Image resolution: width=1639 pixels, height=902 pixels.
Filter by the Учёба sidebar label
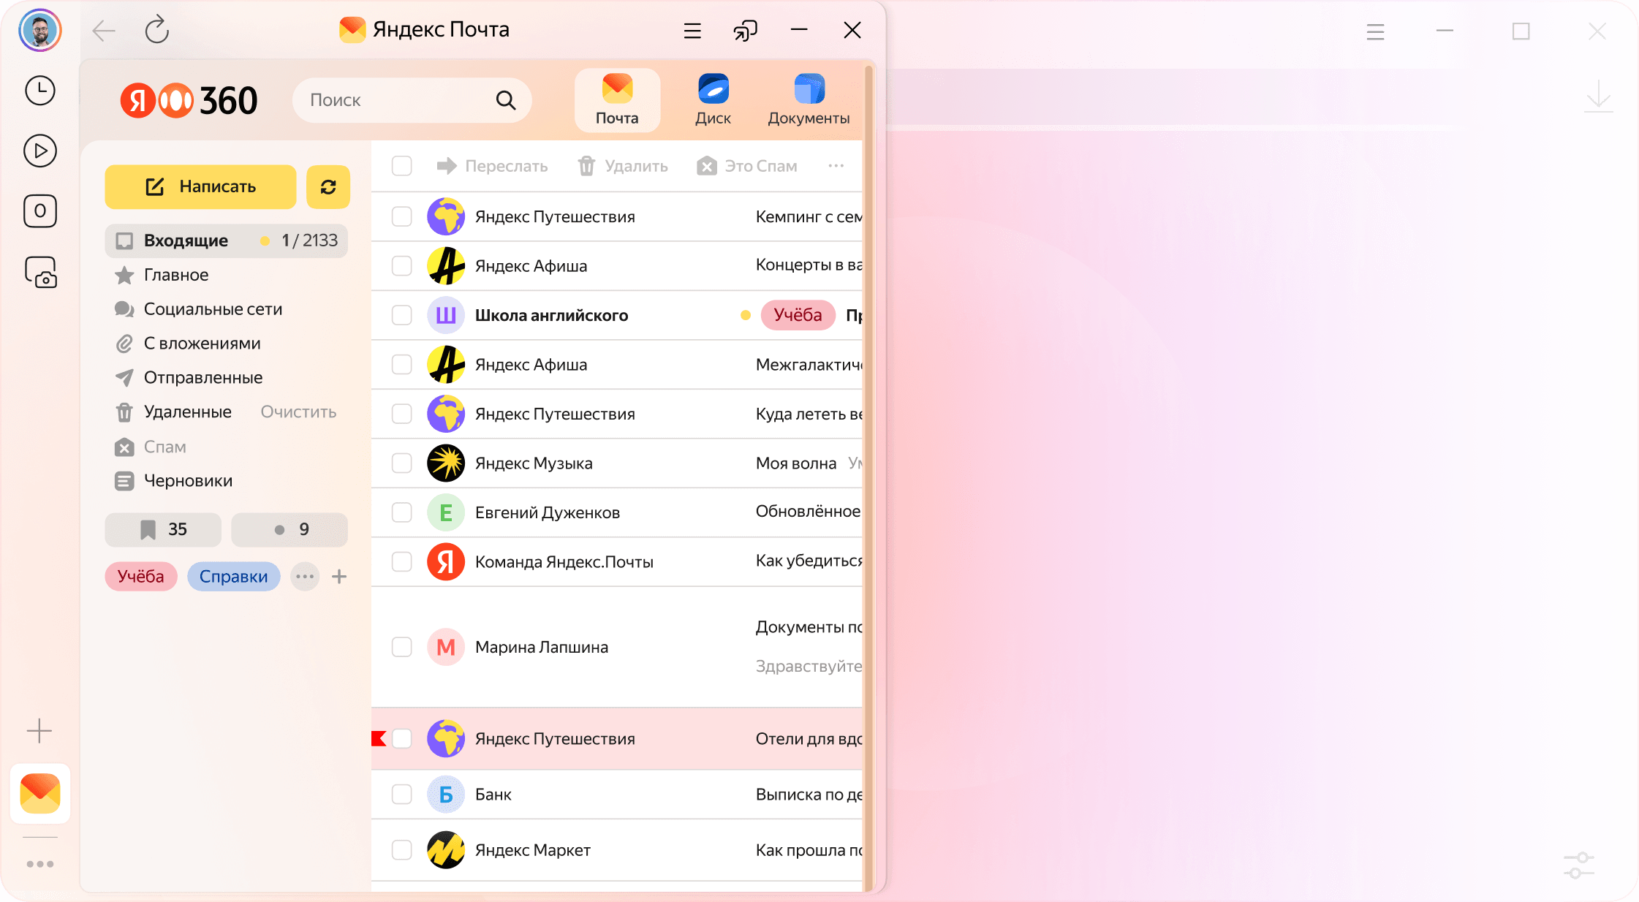click(141, 577)
